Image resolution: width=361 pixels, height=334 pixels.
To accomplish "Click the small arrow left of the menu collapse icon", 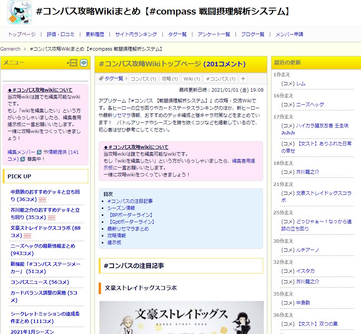I will pyautogui.click(x=67, y=63).
